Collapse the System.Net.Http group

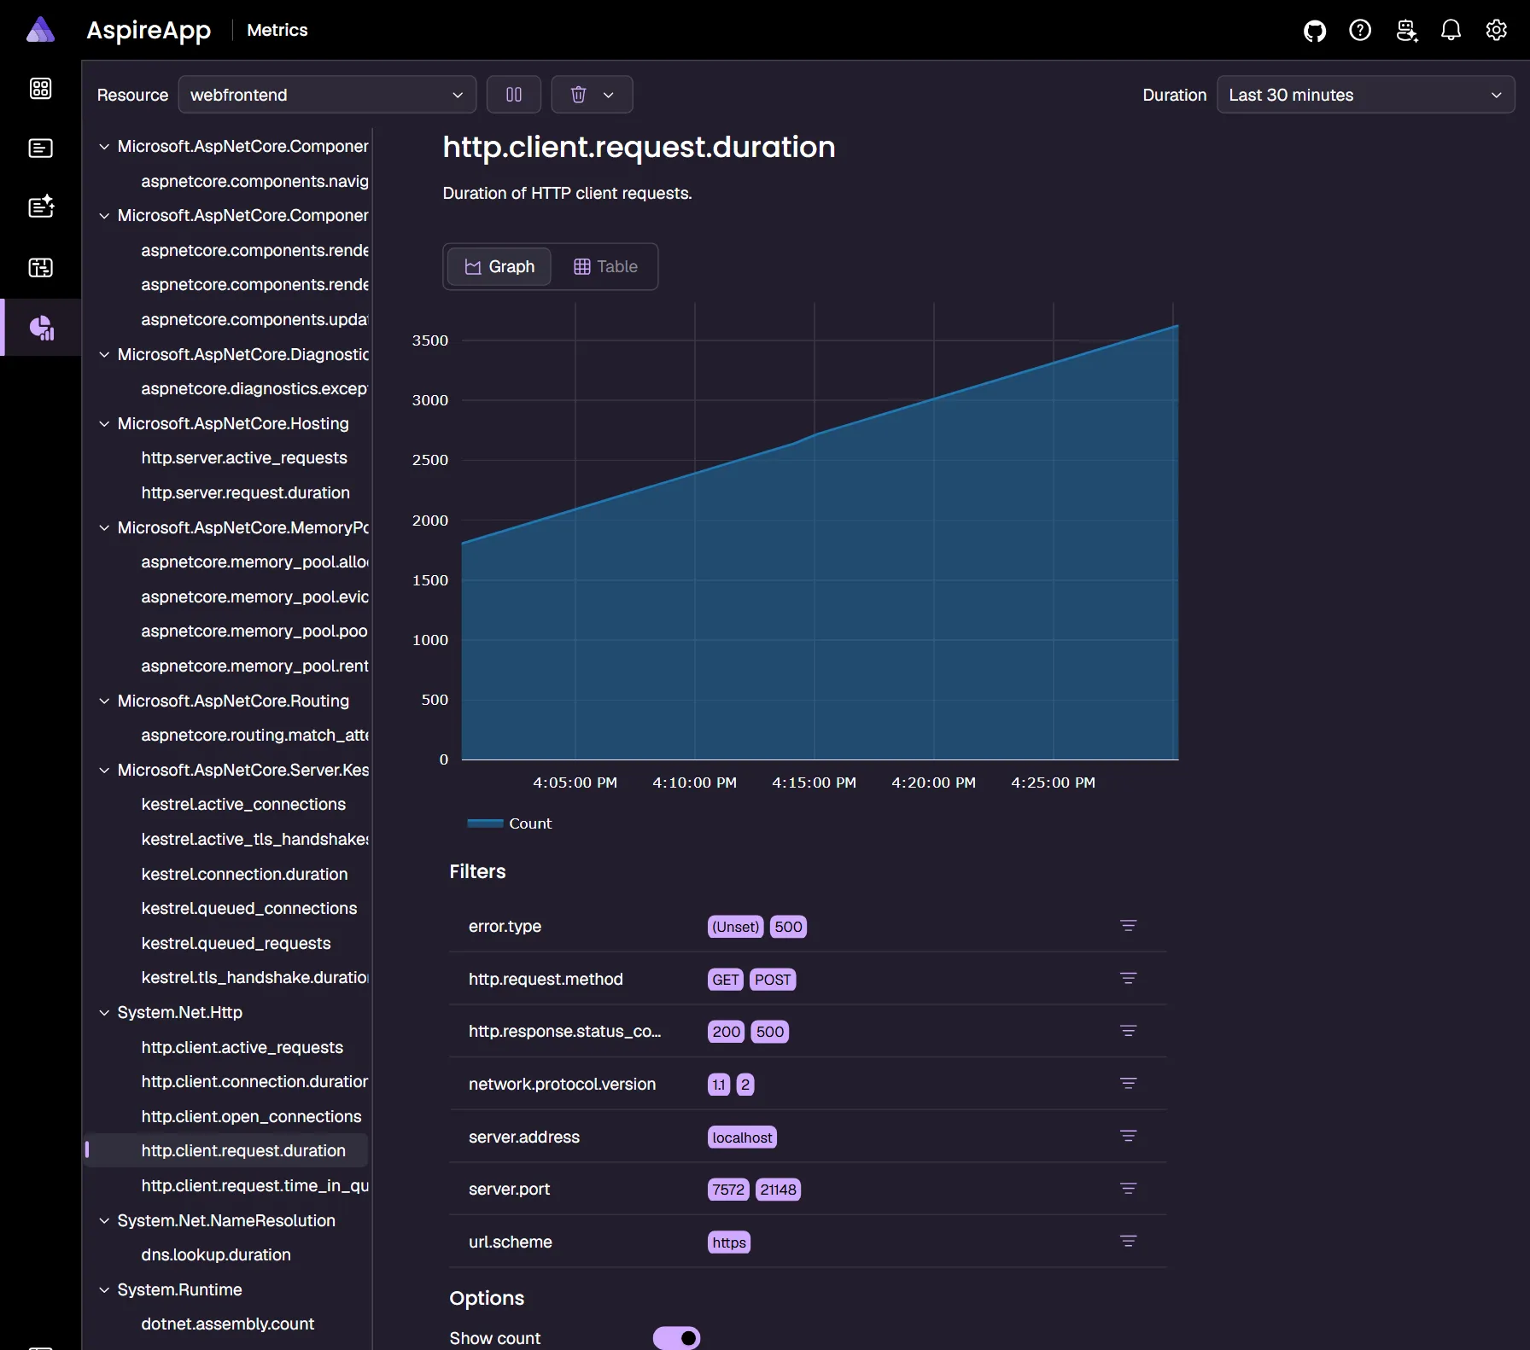[x=104, y=1013]
